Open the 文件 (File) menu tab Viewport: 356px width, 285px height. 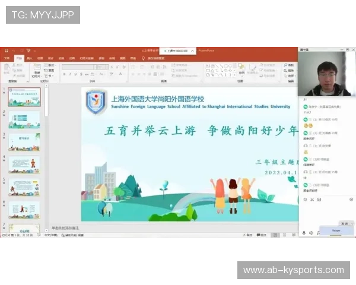[7, 58]
